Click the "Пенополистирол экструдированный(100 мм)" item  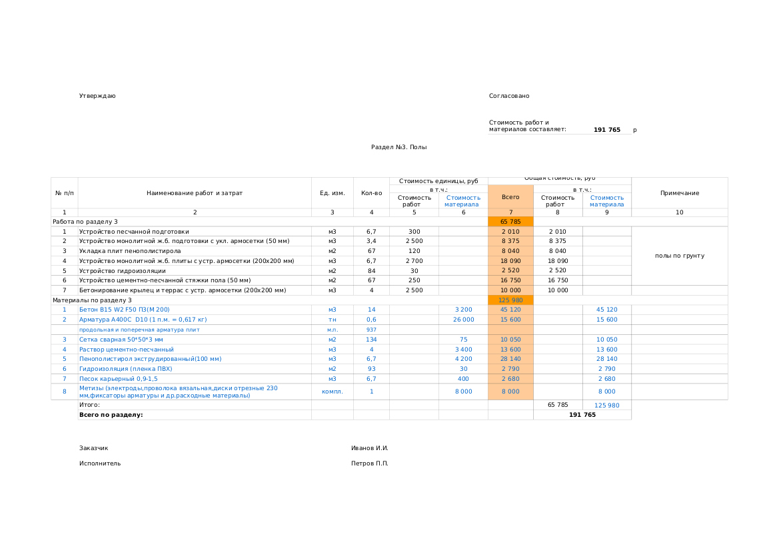coord(150,359)
